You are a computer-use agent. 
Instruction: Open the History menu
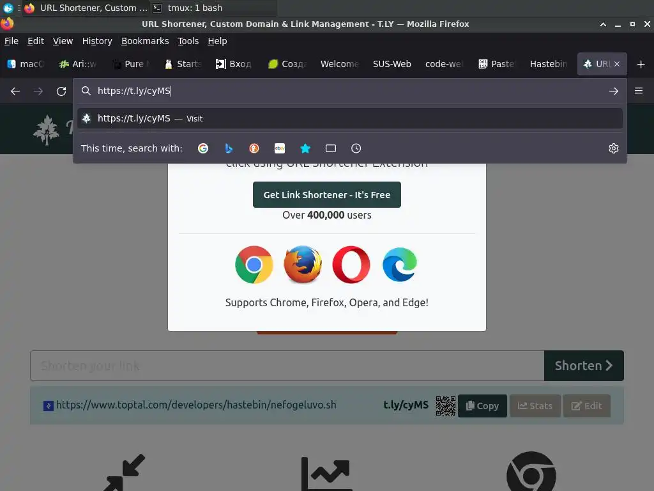97,41
